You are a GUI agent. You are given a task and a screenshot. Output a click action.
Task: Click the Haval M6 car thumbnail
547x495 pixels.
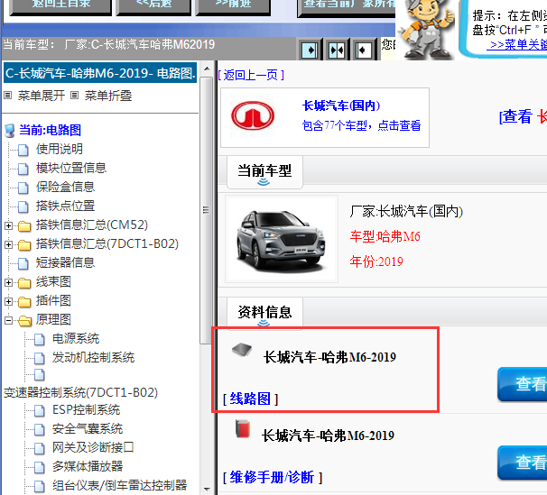(x=282, y=239)
